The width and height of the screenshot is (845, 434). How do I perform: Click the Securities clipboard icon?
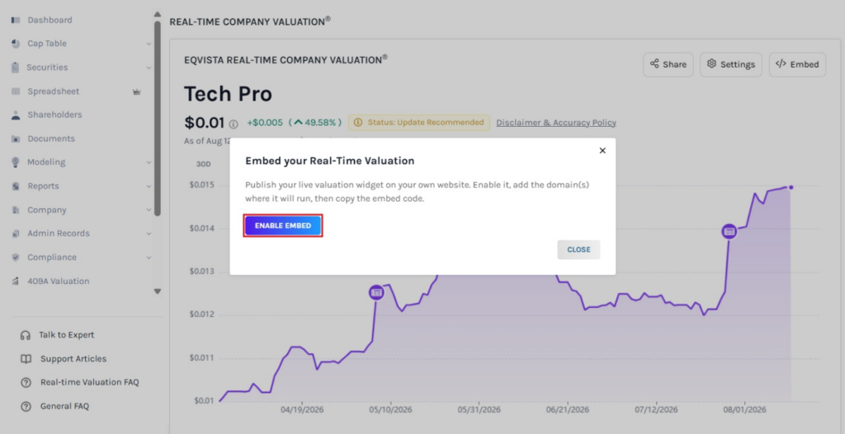15,68
